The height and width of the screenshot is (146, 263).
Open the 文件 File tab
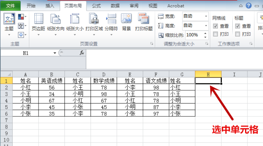[10, 6]
